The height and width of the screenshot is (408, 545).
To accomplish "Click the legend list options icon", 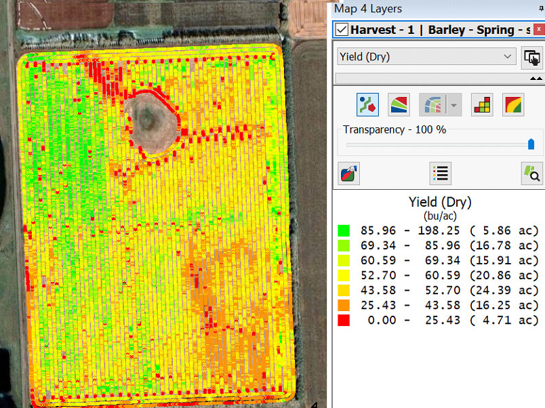I will coord(440,174).
